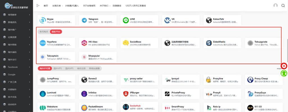The height and width of the screenshot is (112, 288).
Task: Click the Infatica purple logo icon
Action: coord(84,94)
